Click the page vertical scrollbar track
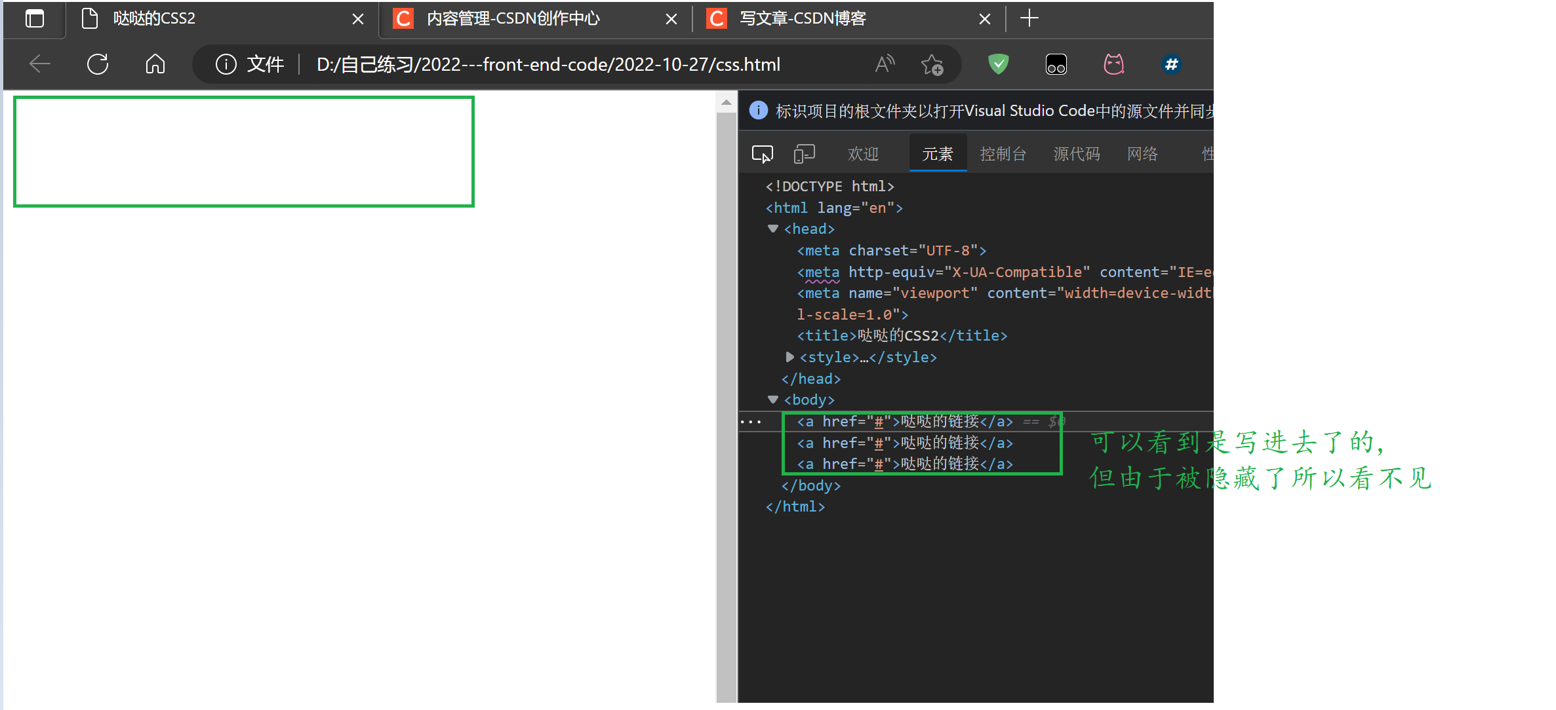1556x710 pixels. tap(726, 406)
